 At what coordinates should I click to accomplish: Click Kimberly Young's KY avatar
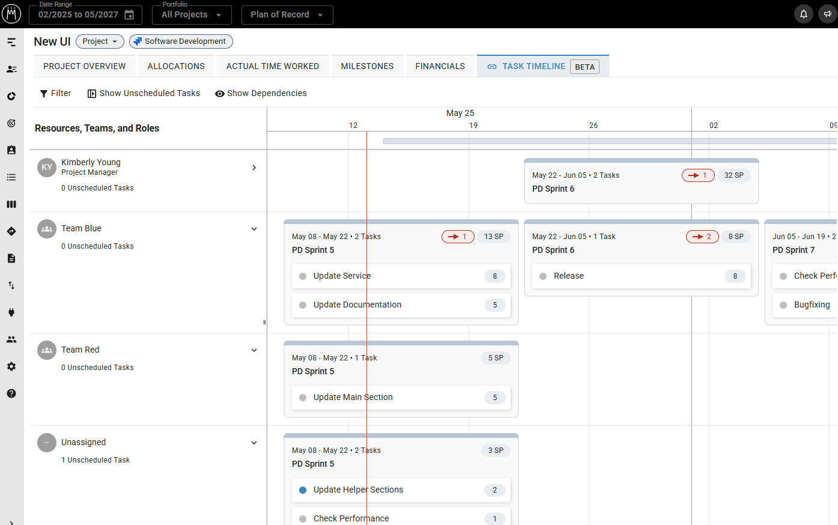[x=47, y=168]
